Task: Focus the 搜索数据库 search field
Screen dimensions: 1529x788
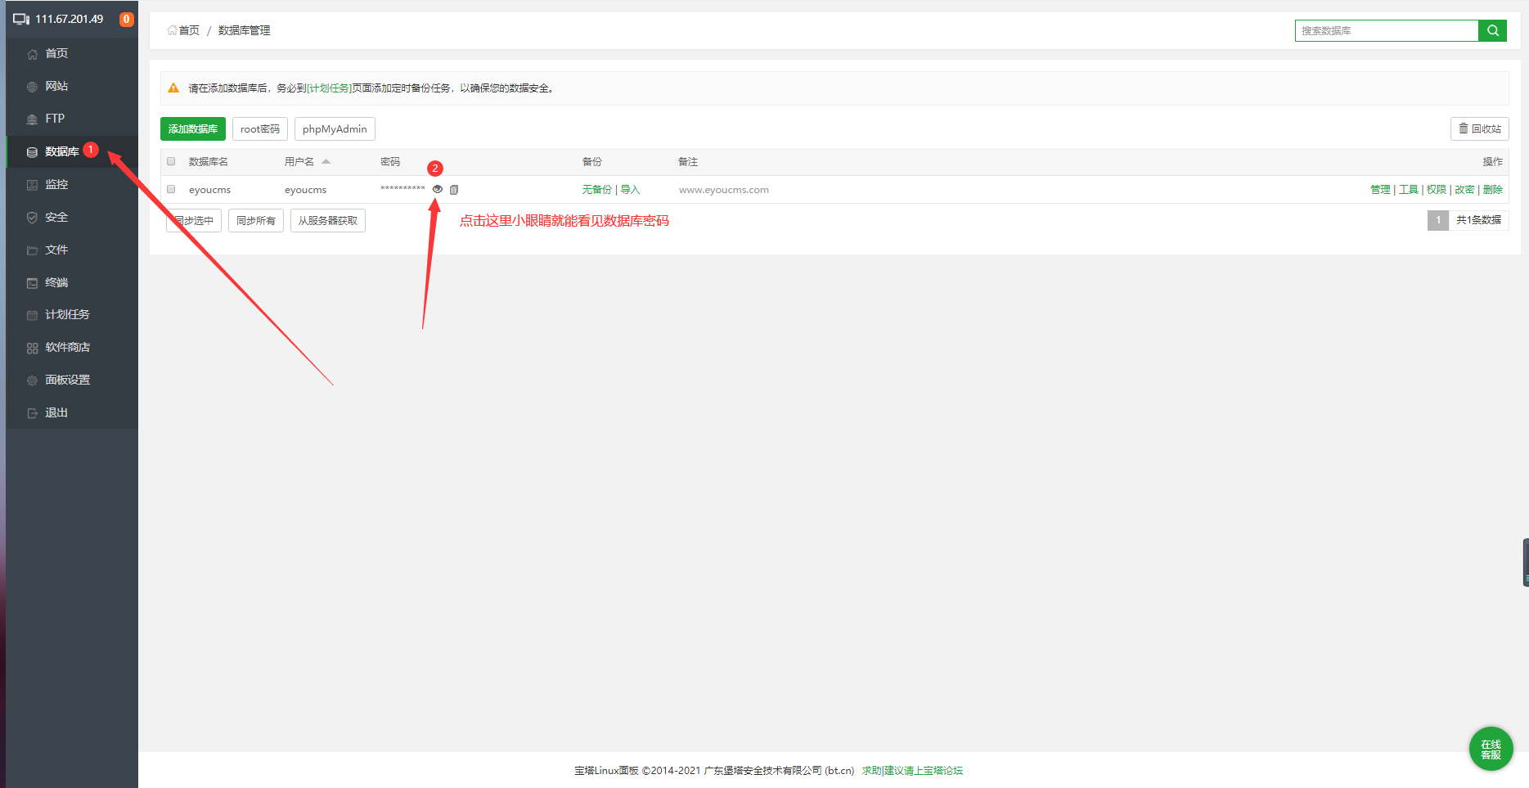Action: [x=1386, y=30]
